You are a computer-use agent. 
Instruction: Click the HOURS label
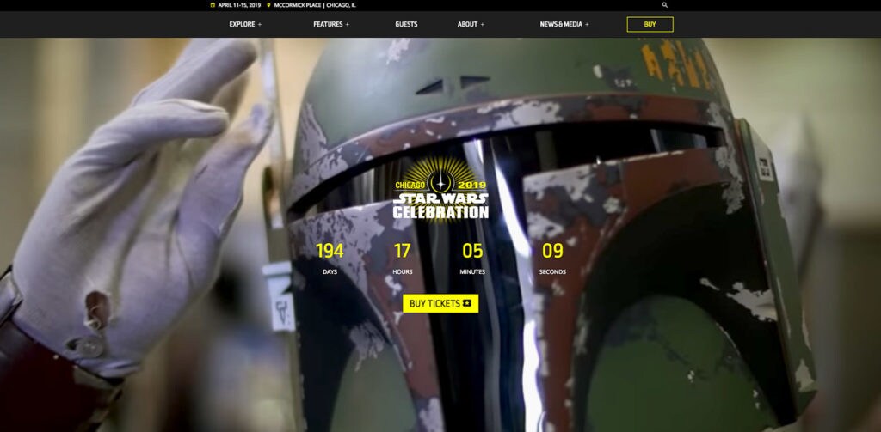[x=403, y=272]
